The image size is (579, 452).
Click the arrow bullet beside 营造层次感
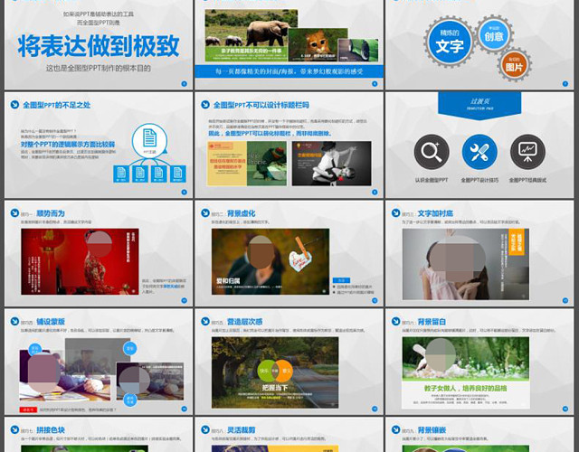click(x=205, y=322)
